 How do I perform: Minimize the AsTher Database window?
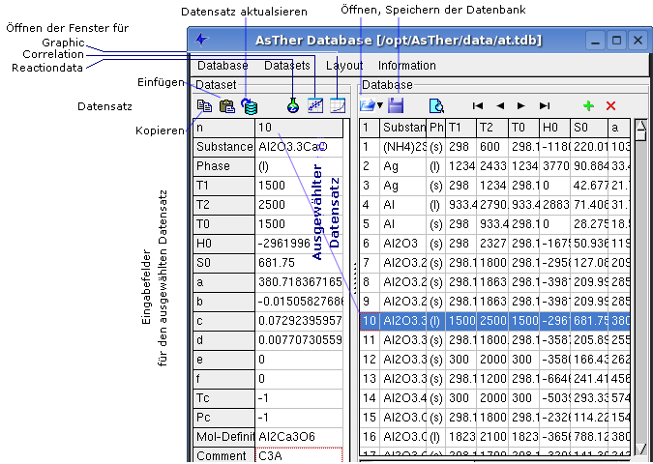click(x=596, y=41)
